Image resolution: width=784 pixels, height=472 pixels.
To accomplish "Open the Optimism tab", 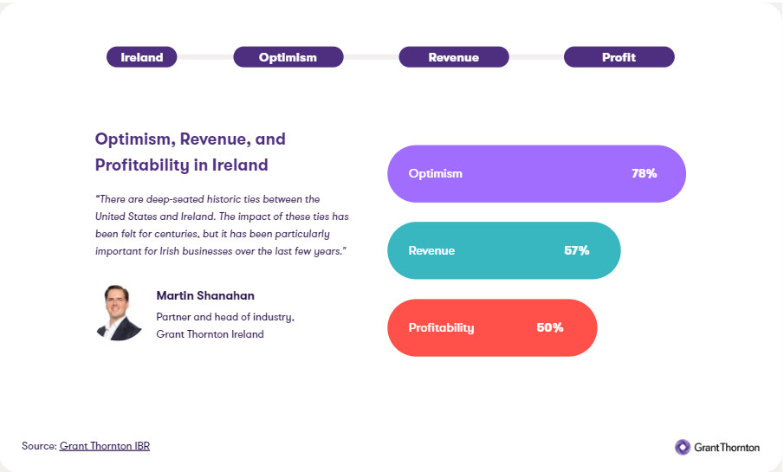I will (288, 57).
